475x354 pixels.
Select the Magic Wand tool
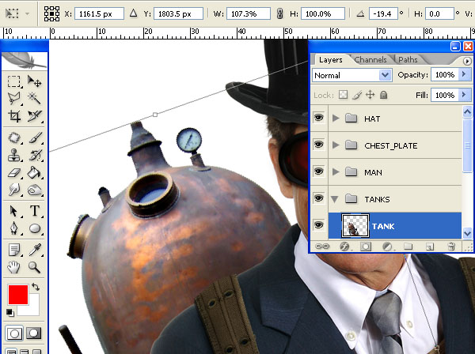point(34,97)
